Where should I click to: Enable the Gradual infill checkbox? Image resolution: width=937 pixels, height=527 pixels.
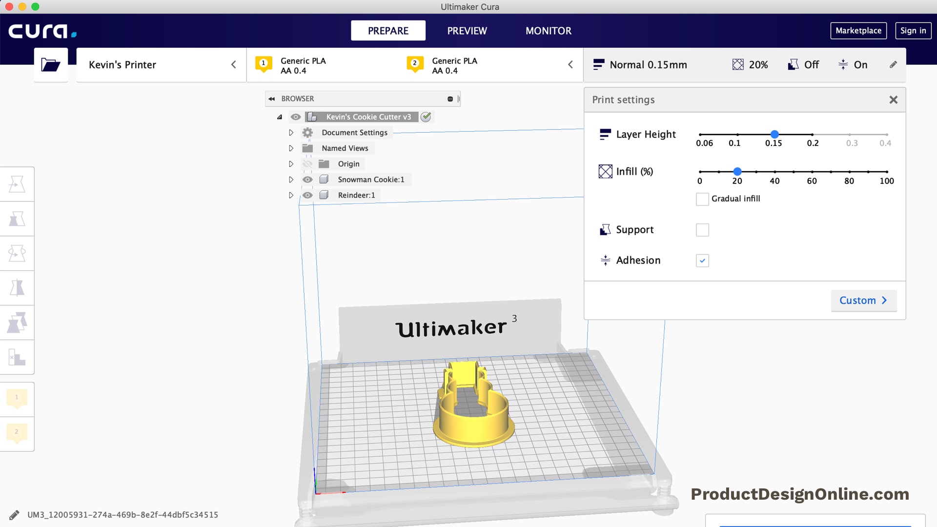pyautogui.click(x=702, y=199)
